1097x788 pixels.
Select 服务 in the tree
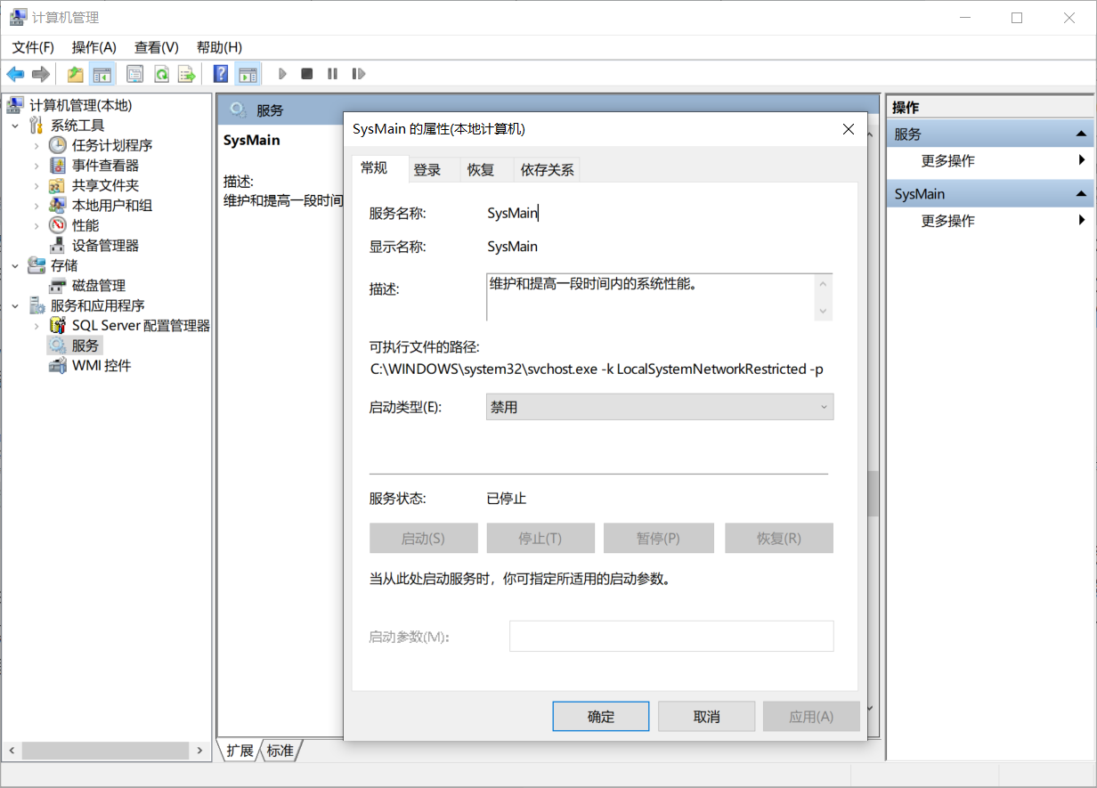pyautogui.click(x=85, y=345)
